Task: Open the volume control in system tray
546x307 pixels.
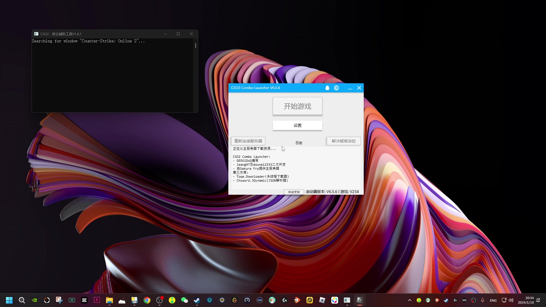Action: click(511, 300)
